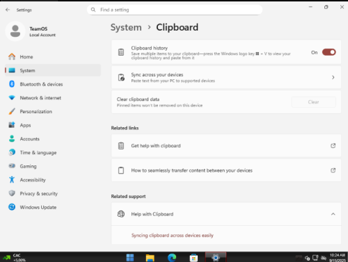Click external link icon for Get help with clipboard

click(333, 146)
